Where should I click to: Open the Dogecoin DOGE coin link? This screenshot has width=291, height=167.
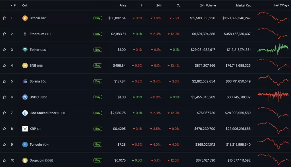click(41, 160)
